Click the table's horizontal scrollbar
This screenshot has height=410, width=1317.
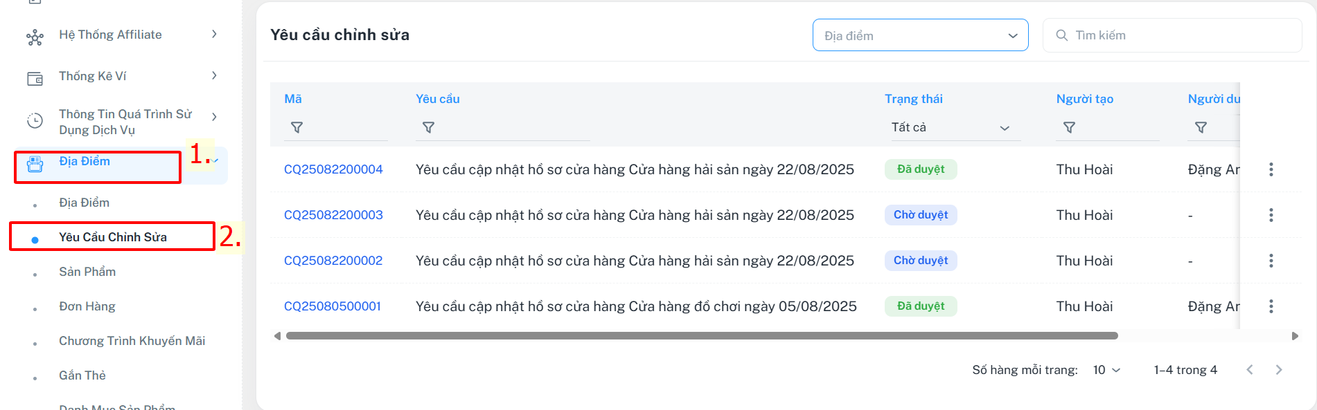click(701, 336)
